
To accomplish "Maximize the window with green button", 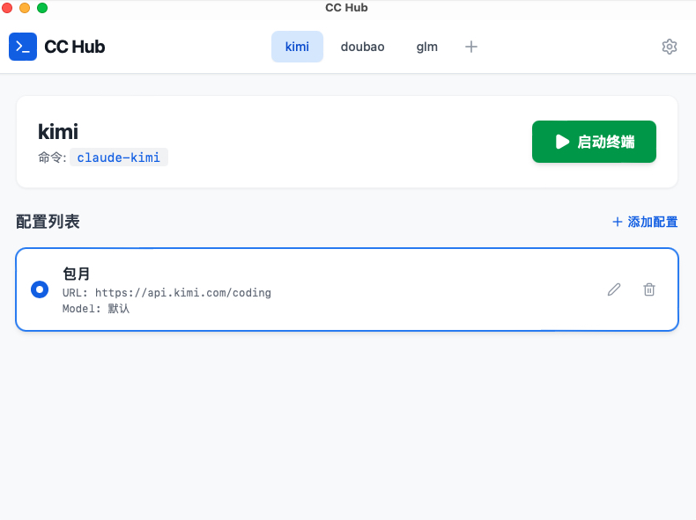I will [x=42, y=8].
